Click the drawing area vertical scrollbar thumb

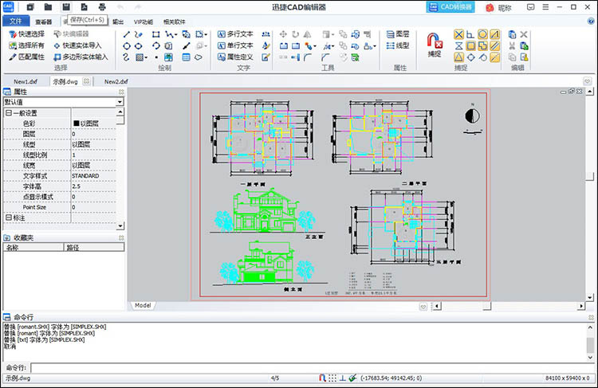click(590, 176)
